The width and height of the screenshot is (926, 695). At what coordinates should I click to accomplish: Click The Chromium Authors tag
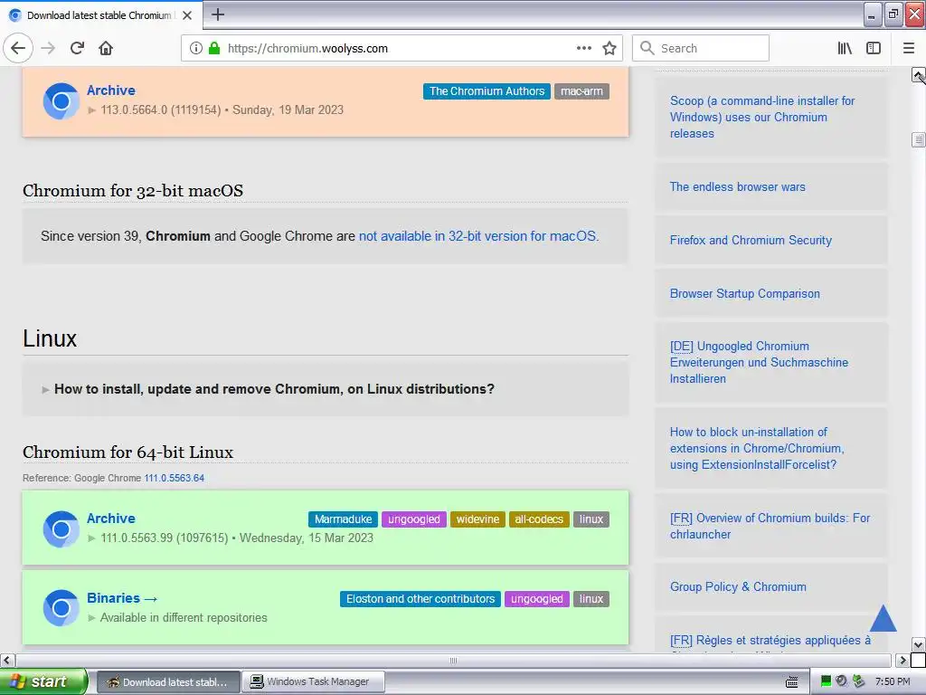click(487, 91)
